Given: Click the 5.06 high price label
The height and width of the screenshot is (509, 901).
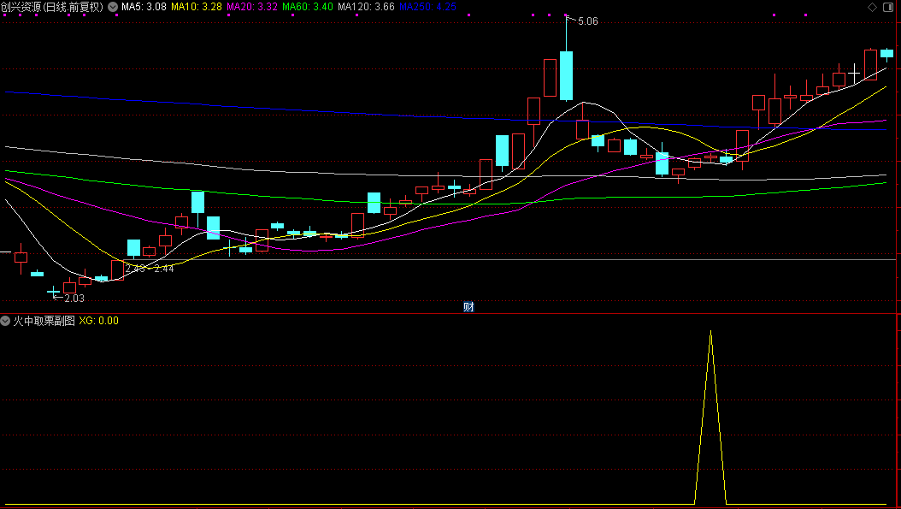Looking at the screenshot, I should (588, 21).
